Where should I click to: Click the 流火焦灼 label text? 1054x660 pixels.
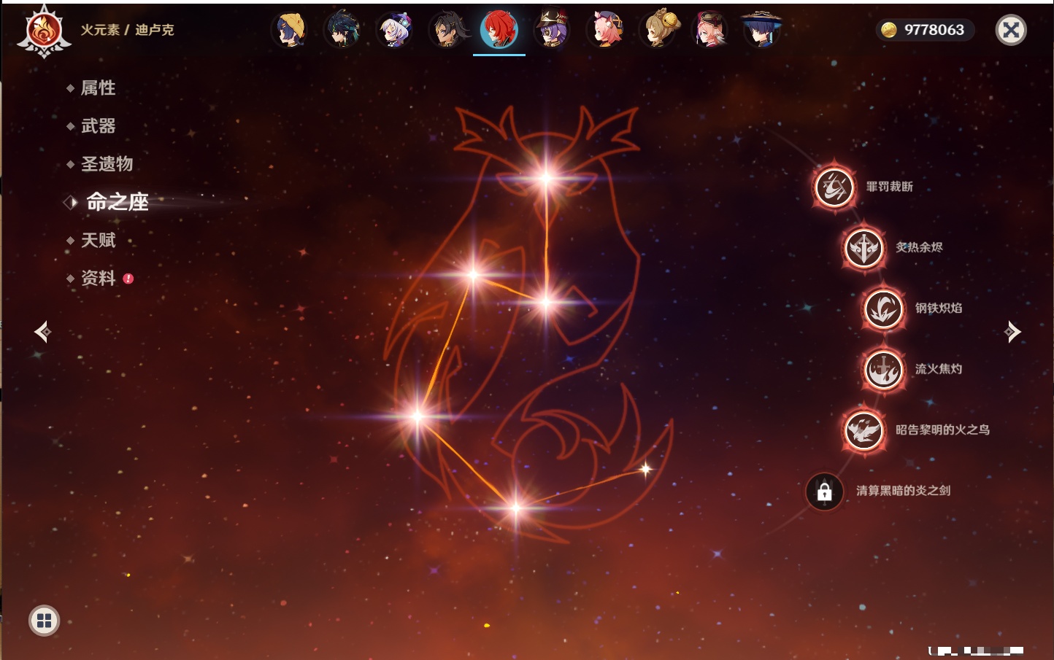pyautogui.click(x=939, y=369)
